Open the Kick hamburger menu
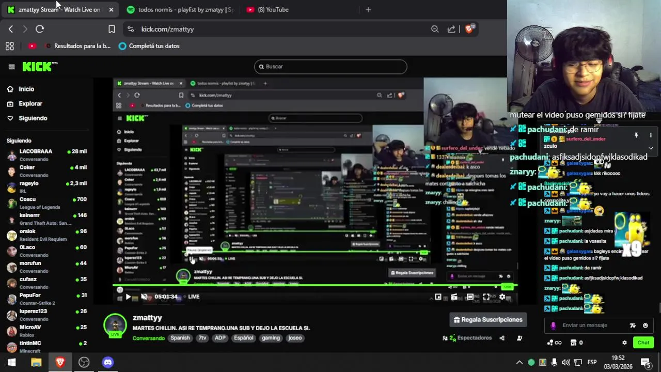Viewport: 661px width, 372px height. click(11, 67)
